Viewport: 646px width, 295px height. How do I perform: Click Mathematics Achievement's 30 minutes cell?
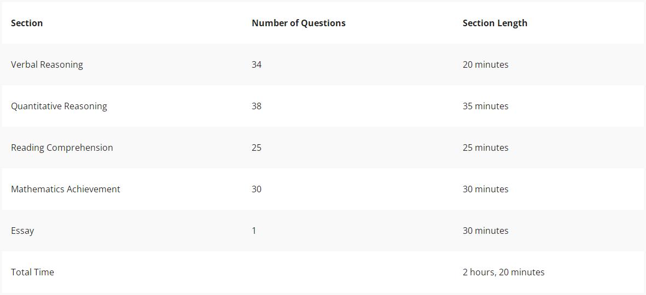click(485, 189)
